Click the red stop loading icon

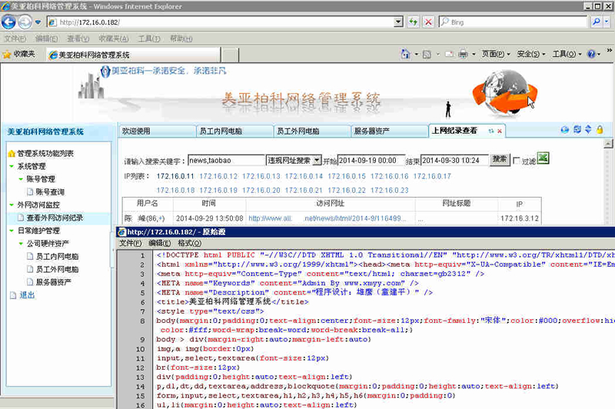click(428, 22)
